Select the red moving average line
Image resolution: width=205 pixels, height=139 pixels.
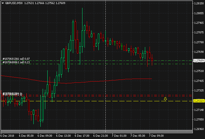click(x=87, y=82)
